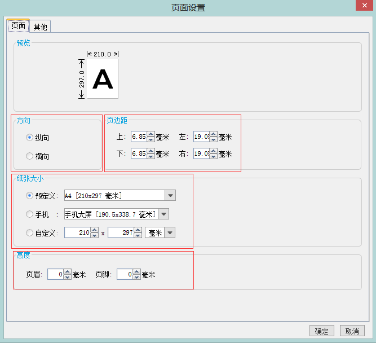Open the 毫米 unit dropdown for custom size

(x=170, y=232)
